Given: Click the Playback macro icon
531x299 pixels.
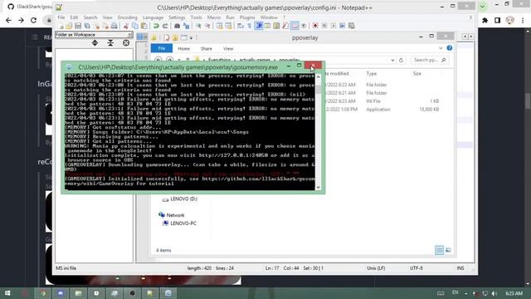Looking at the screenshot, I should [334, 26].
